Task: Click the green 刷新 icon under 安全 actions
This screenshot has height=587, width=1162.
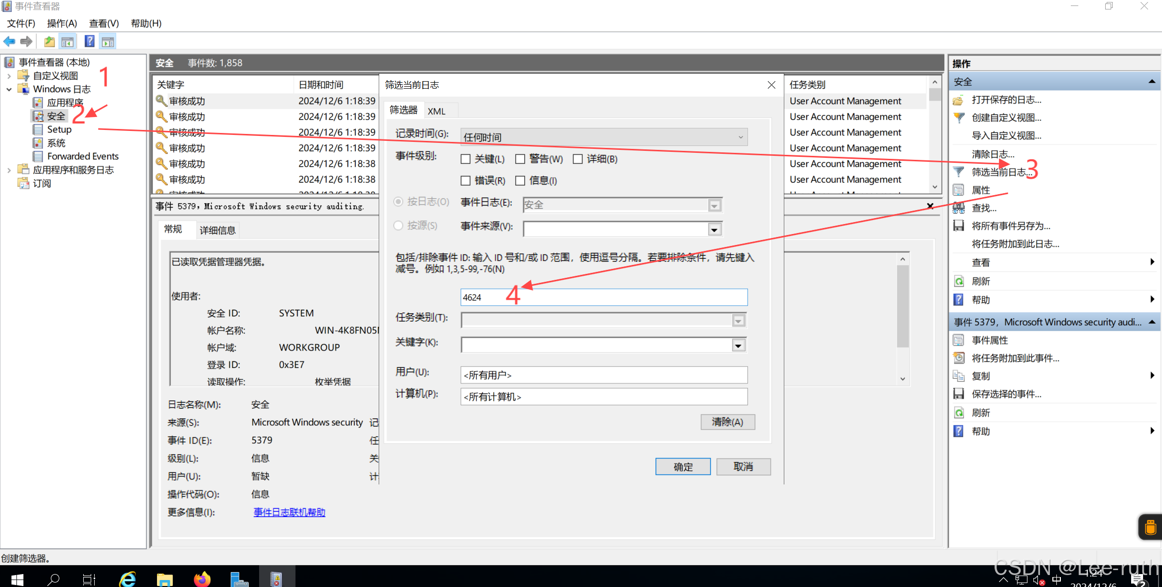Action: 959,281
